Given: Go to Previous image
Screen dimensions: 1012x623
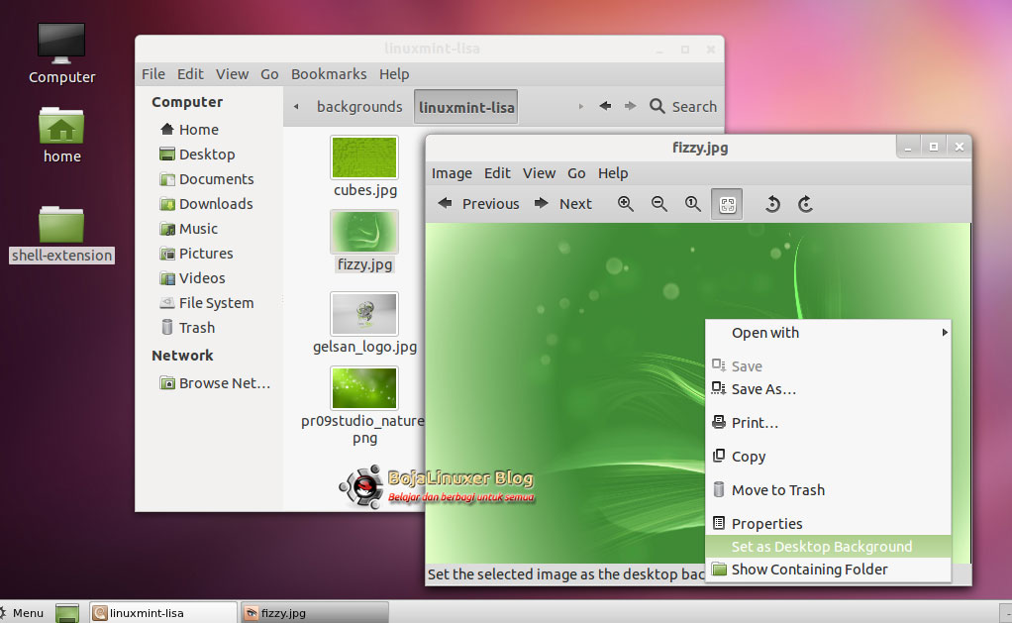Looking at the screenshot, I should (478, 204).
